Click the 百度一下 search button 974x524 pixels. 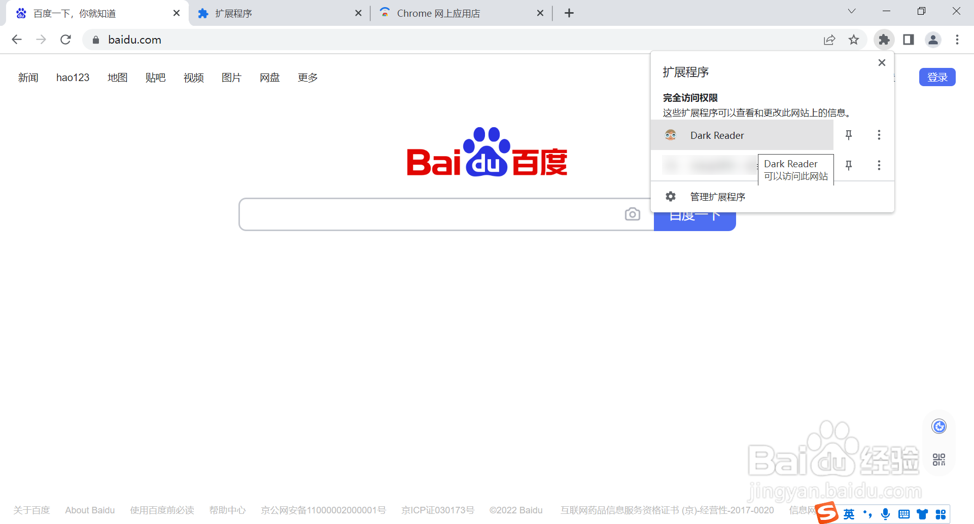coord(695,221)
